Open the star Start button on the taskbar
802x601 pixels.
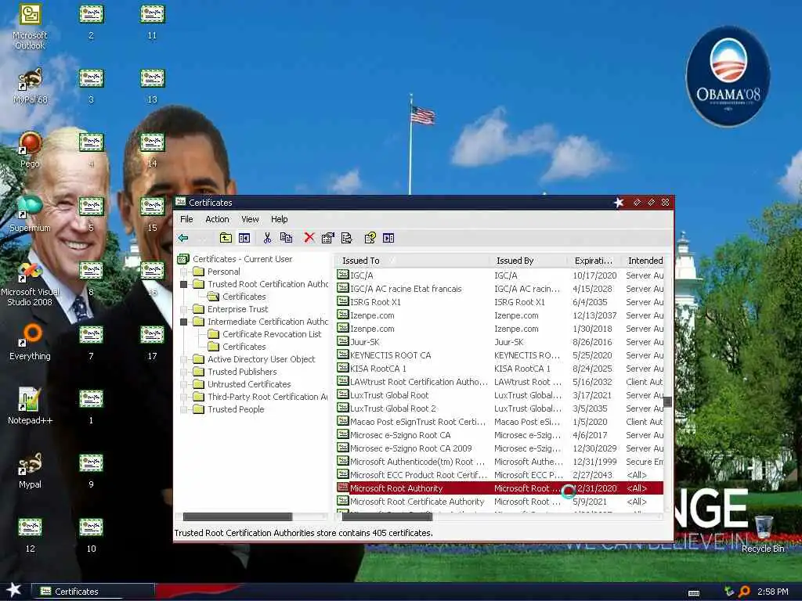14,590
